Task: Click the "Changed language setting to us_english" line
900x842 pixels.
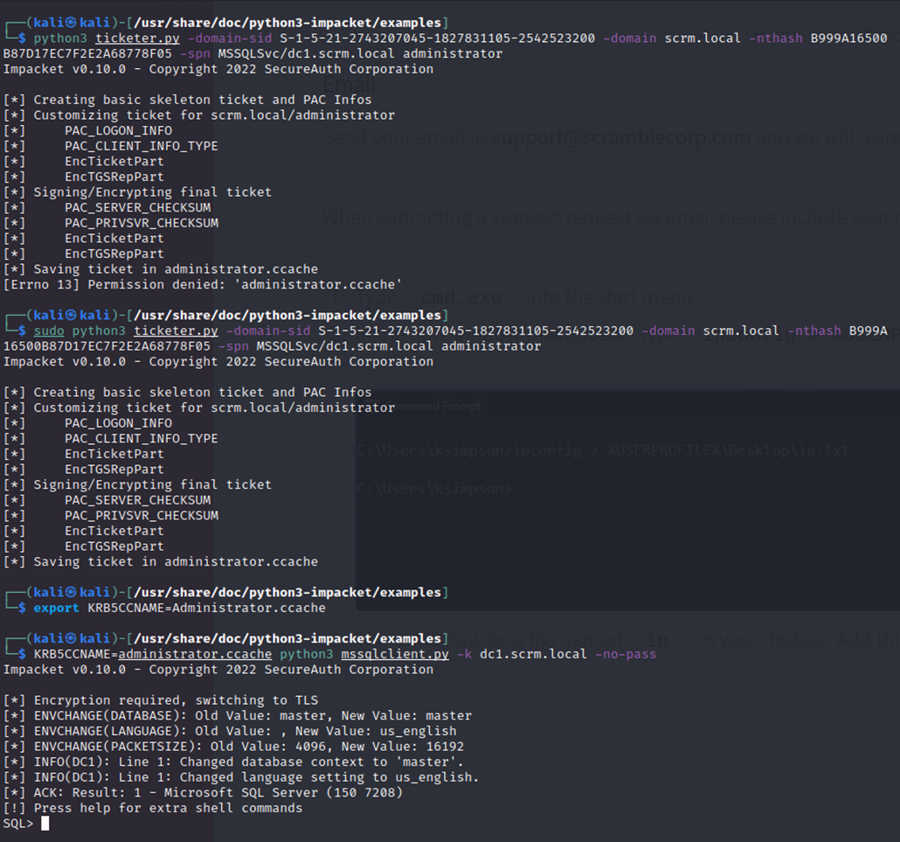Action: pos(241,777)
